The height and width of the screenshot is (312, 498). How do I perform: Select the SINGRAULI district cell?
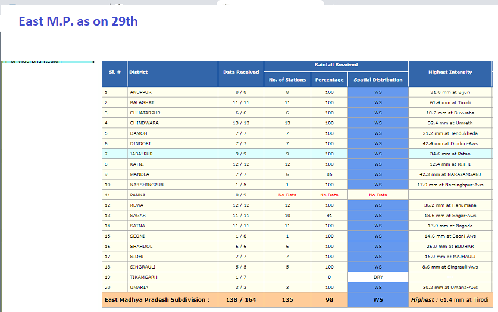click(x=173, y=267)
